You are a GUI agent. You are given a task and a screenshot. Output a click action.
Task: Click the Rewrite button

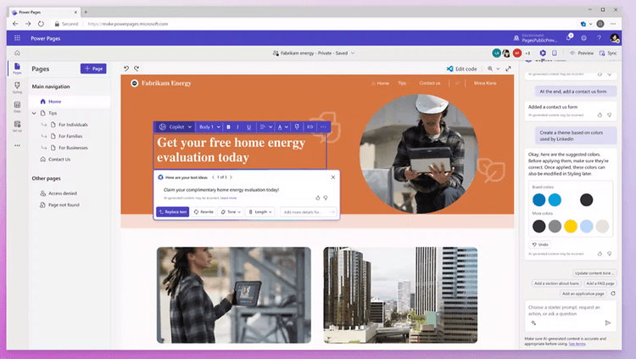pyautogui.click(x=204, y=212)
